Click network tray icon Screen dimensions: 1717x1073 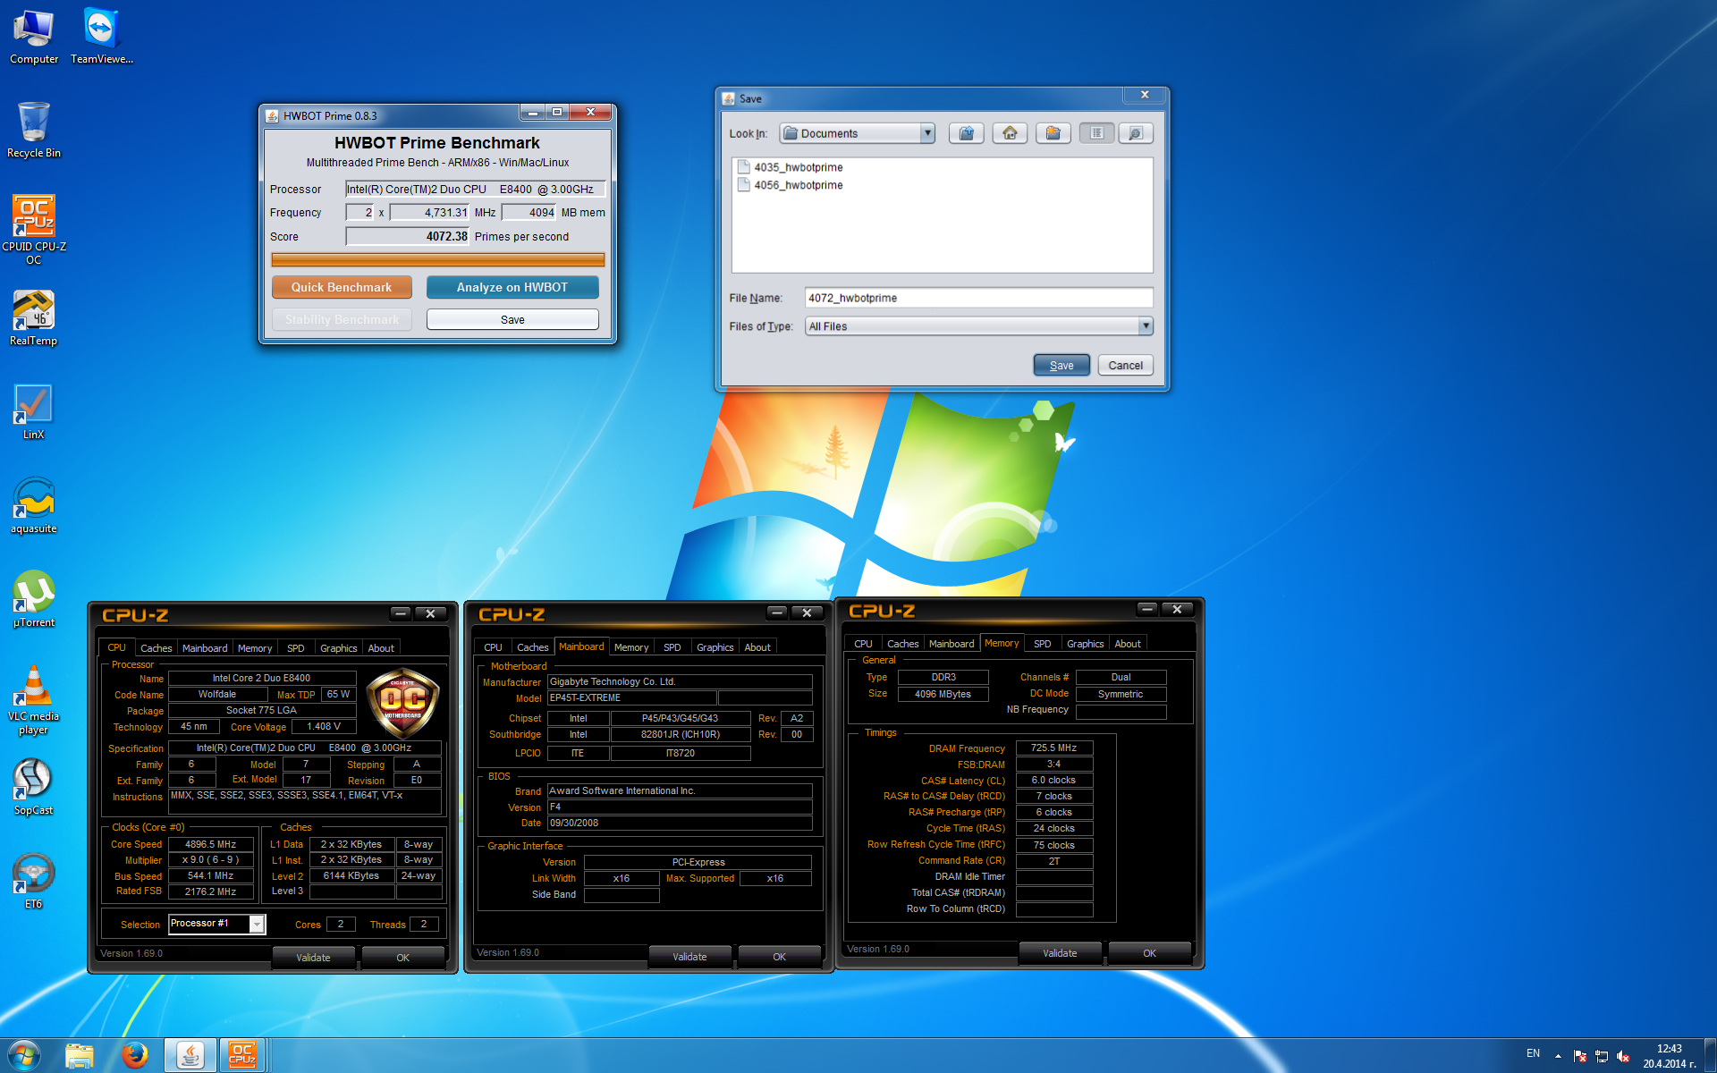1601,1056
